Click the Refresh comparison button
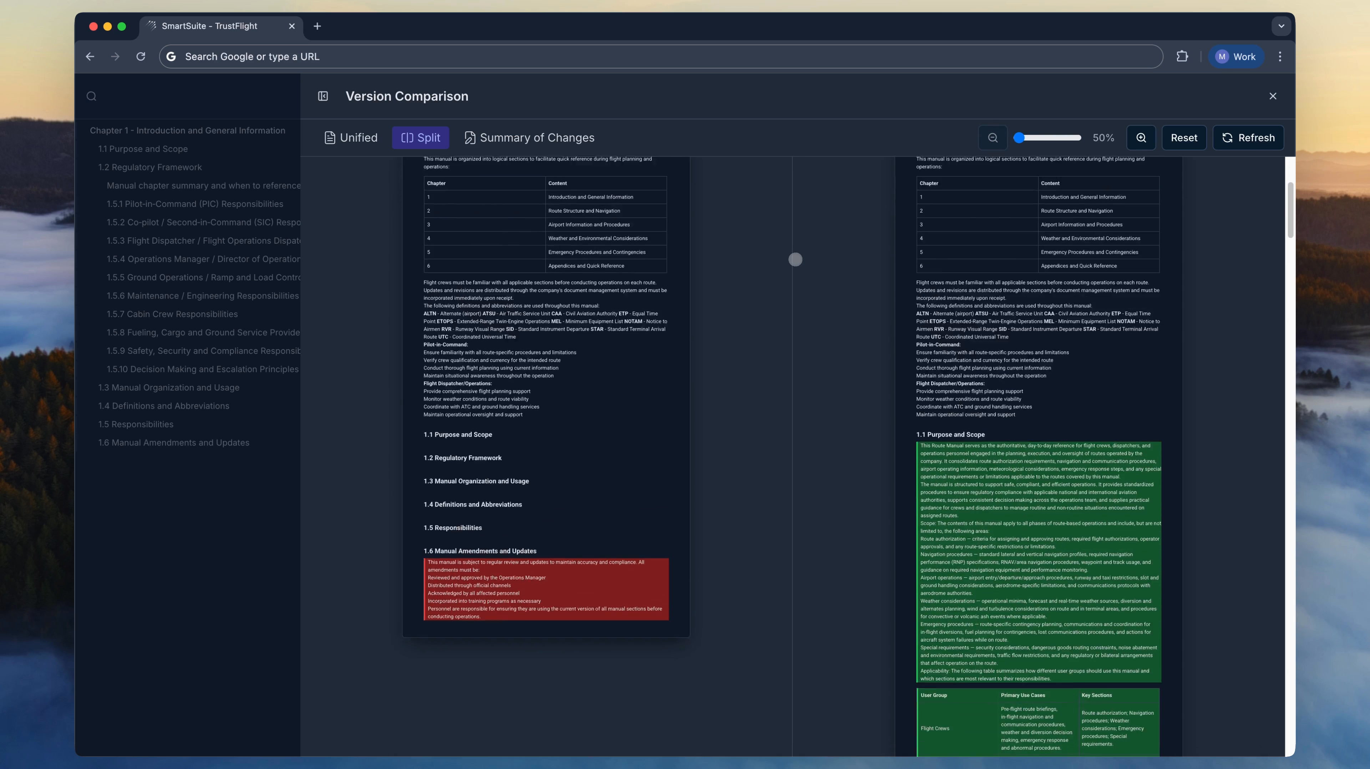The height and width of the screenshot is (769, 1370). [x=1248, y=138]
